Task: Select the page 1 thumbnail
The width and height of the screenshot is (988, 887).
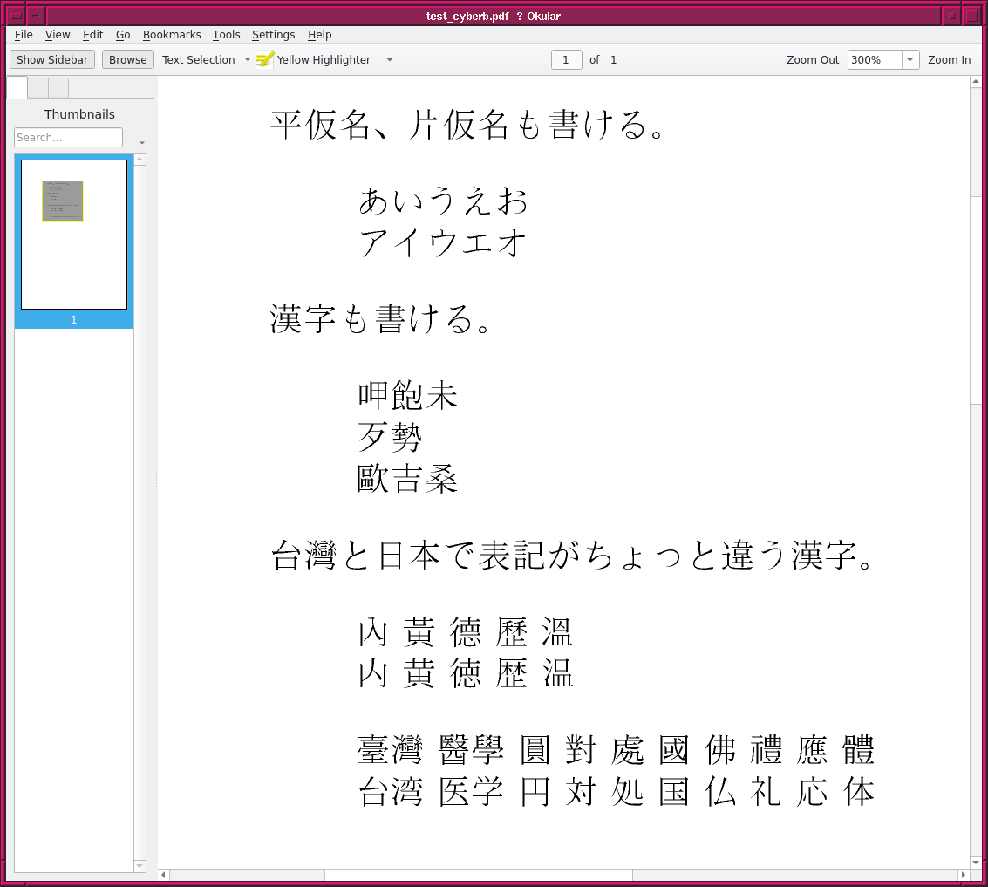Action: click(74, 235)
